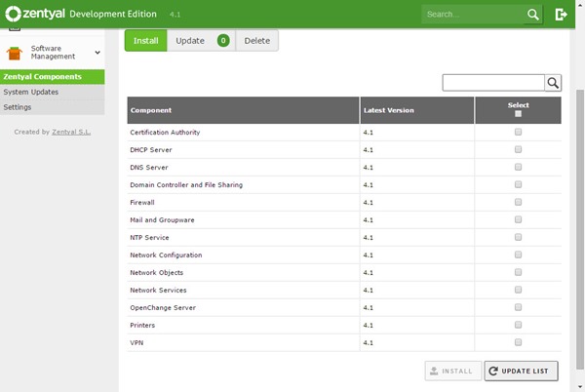Collapse the Software Management menu chevron
This screenshot has height=392, width=585.
[x=97, y=53]
